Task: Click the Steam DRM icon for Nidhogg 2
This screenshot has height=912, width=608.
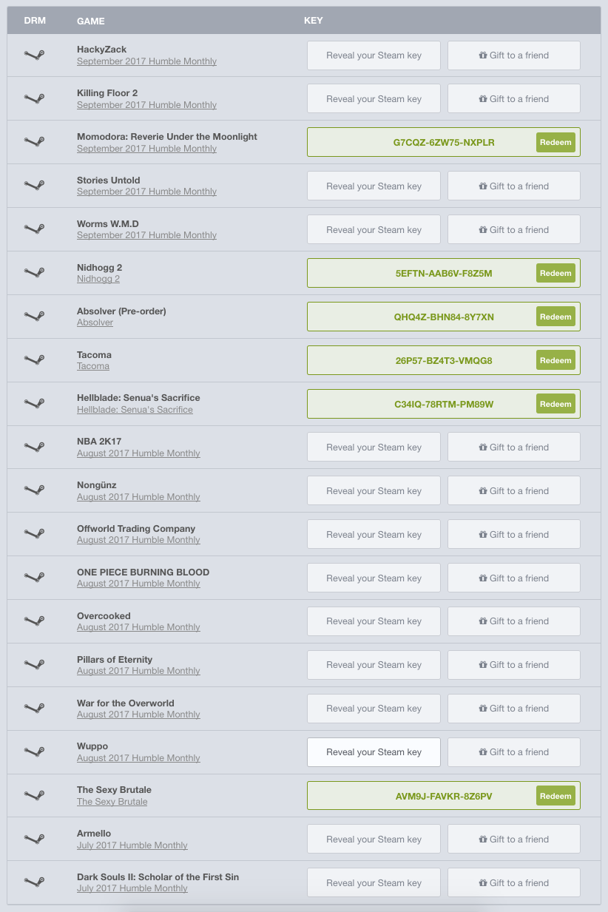Action: (x=34, y=273)
